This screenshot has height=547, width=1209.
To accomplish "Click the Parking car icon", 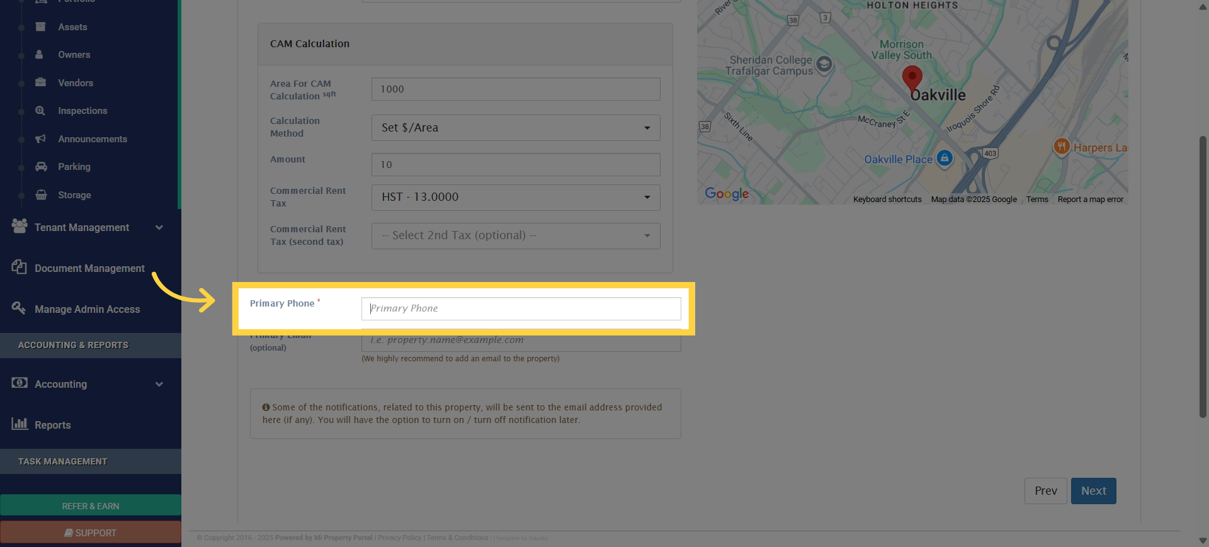I will click(41, 167).
